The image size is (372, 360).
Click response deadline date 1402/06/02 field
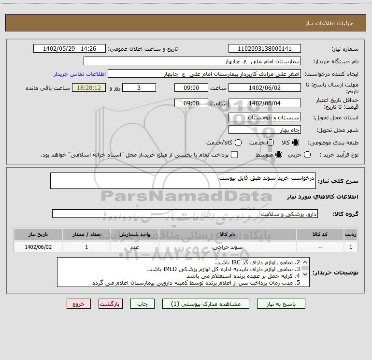[x=265, y=87]
